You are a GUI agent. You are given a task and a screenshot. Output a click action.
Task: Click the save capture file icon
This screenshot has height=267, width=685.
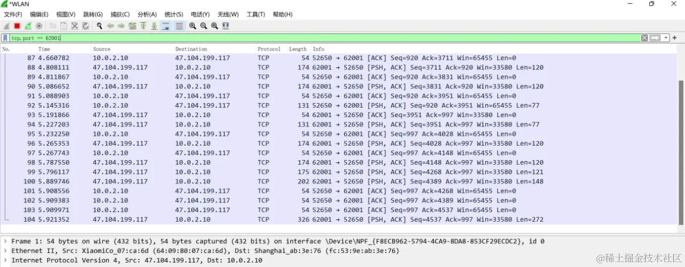coord(64,26)
